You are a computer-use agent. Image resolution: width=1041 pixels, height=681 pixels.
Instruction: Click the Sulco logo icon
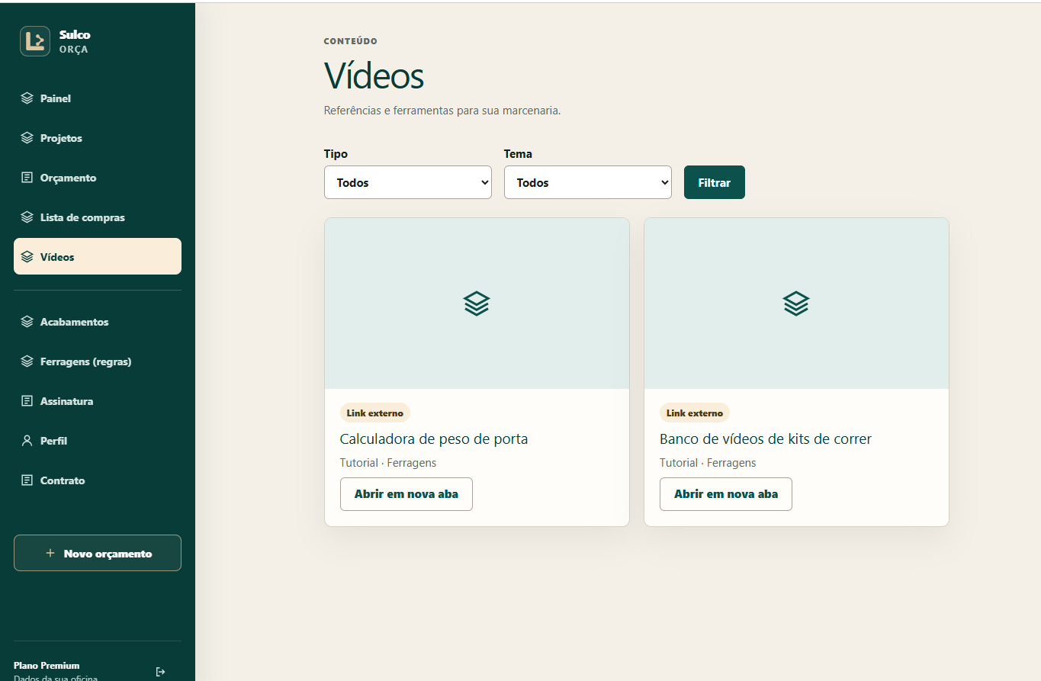point(35,41)
